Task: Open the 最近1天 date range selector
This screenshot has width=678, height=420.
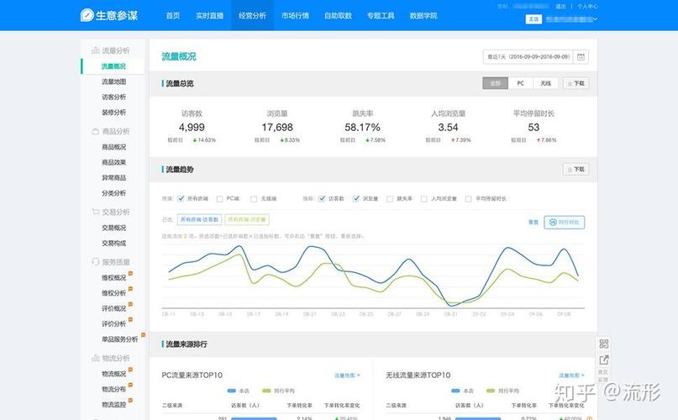Action: click(x=528, y=56)
